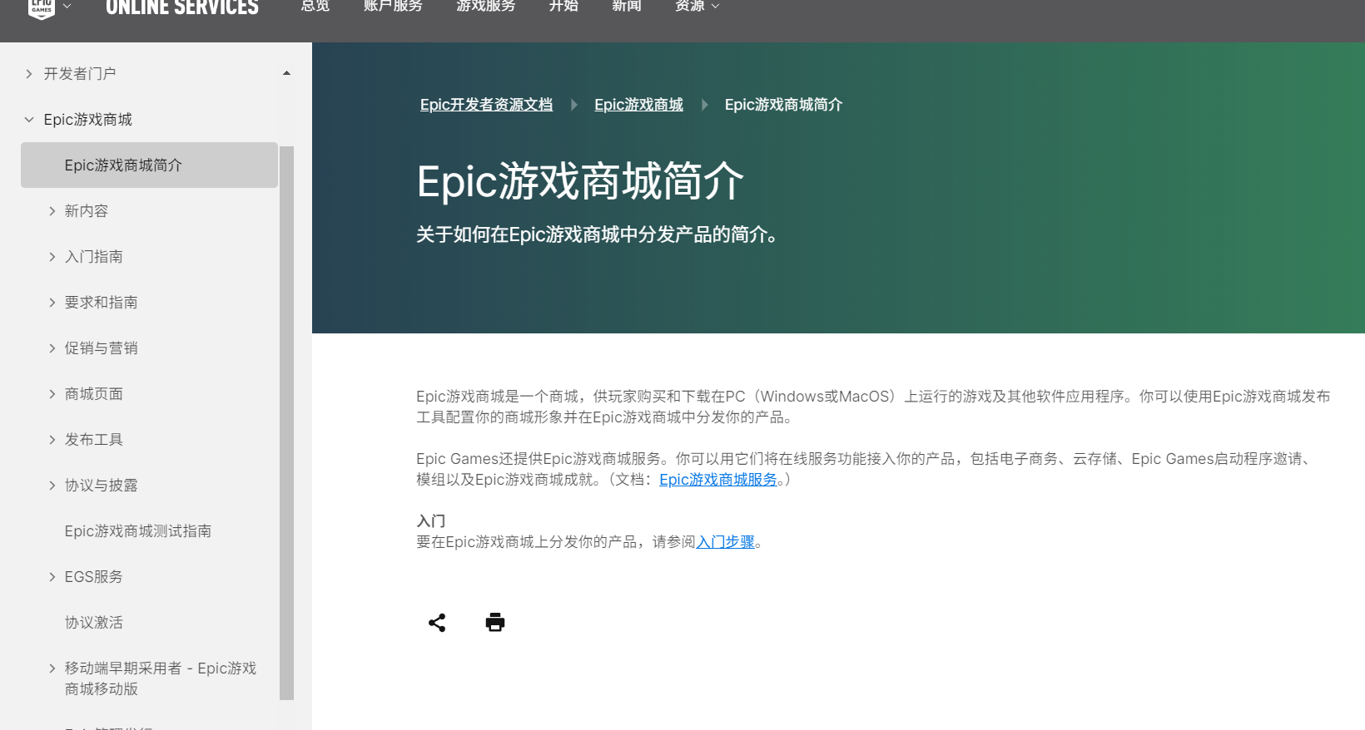Open the Epic游戏商城服务 hyperlink
This screenshot has height=730, width=1365.
[718, 480]
